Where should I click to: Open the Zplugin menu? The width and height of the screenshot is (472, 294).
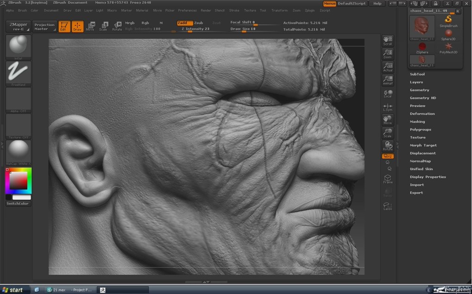(309, 11)
